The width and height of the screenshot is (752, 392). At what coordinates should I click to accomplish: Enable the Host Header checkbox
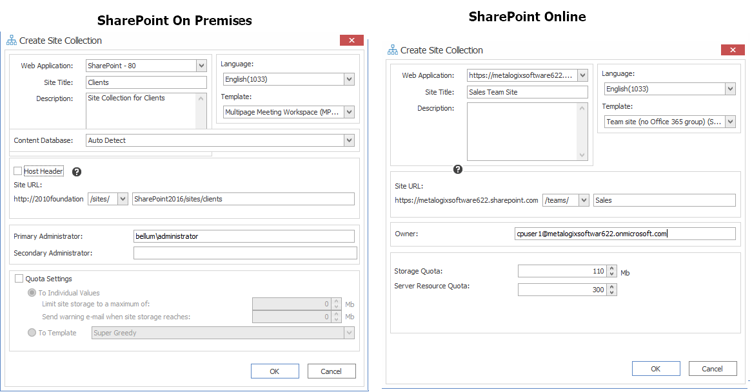pyautogui.click(x=18, y=171)
